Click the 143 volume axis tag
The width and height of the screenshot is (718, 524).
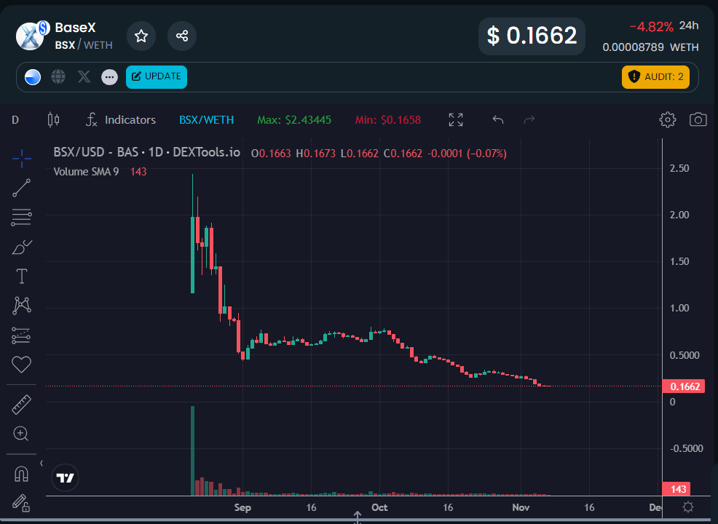pyautogui.click(x=676, y=489)
